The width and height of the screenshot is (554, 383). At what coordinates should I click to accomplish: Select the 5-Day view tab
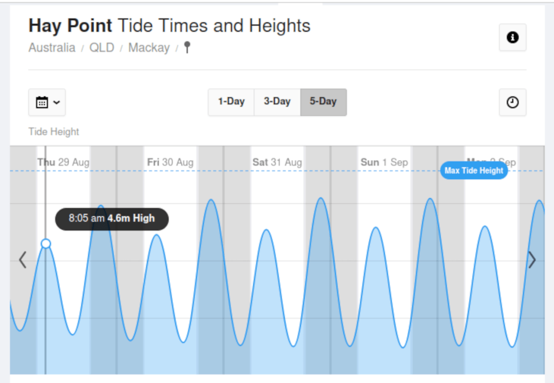click(323, 102)
